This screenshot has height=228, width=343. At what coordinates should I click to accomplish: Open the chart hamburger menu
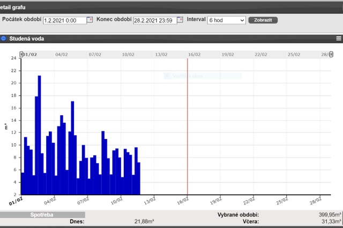338,39
